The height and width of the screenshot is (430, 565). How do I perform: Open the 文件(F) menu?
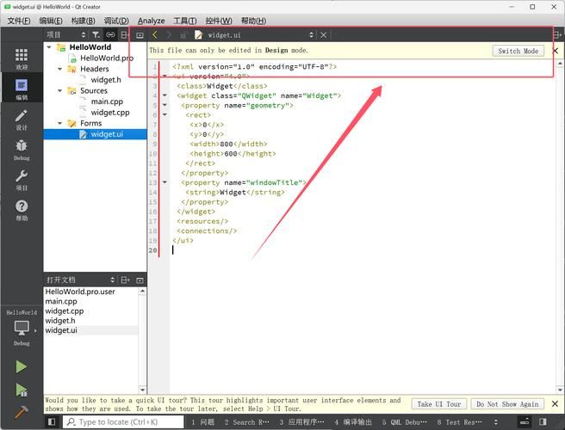19,21
